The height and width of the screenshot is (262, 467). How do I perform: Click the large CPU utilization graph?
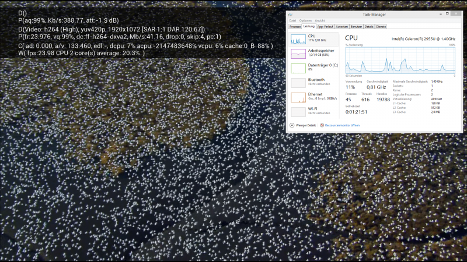tap(400, 61)
